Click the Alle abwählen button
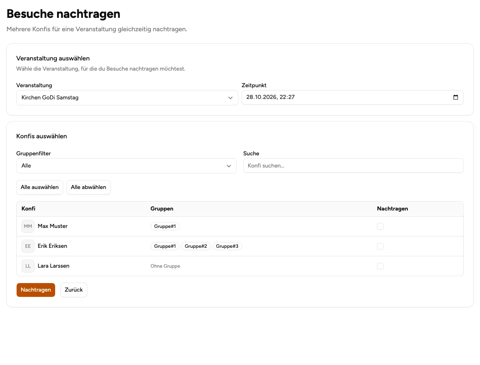This screenshot has height=365, width=480. point(88,187)
